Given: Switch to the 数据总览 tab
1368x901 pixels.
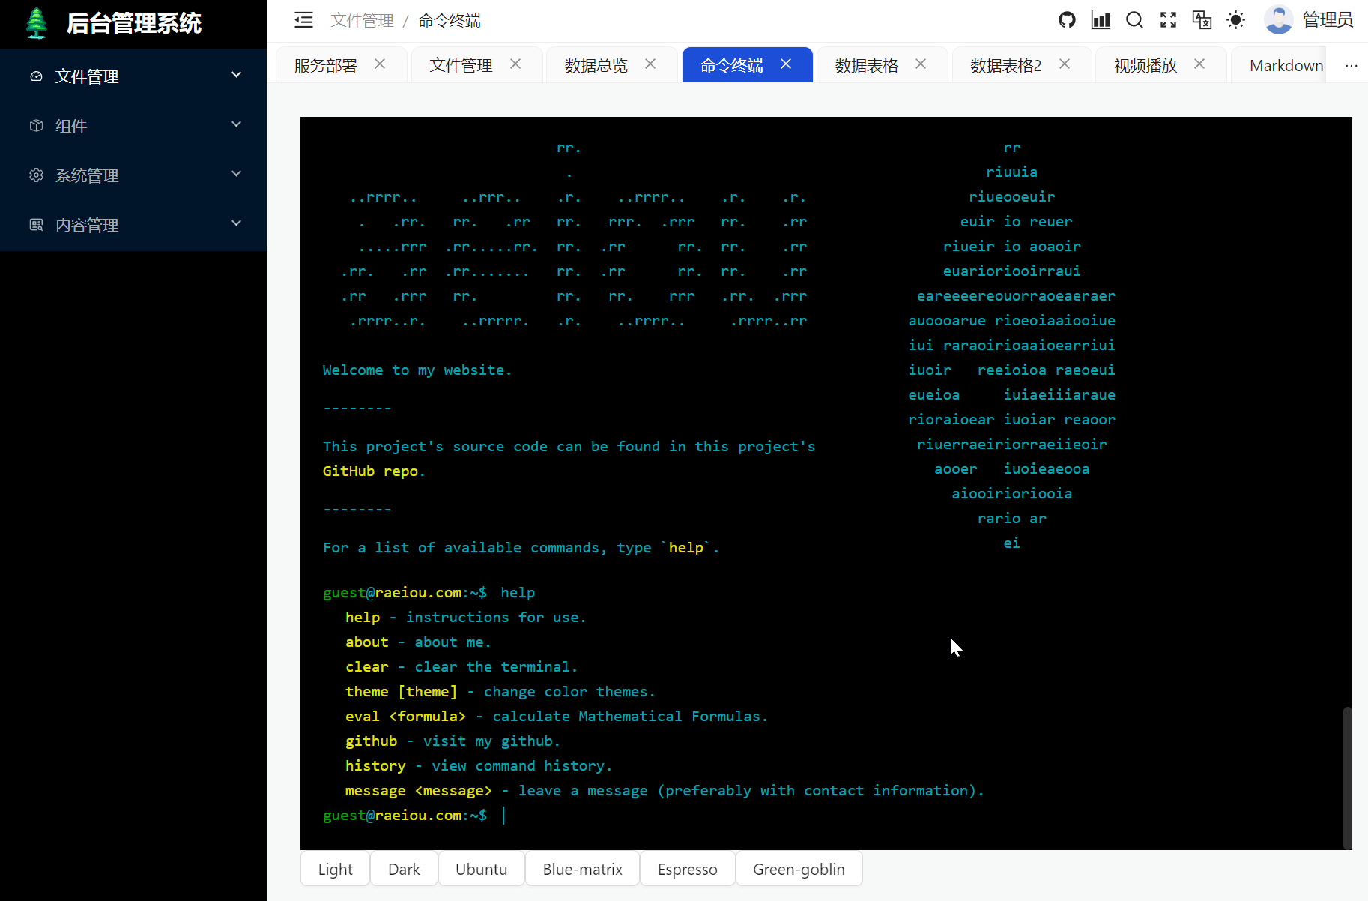Looking at the screenshot, I should tap(596, 65).
